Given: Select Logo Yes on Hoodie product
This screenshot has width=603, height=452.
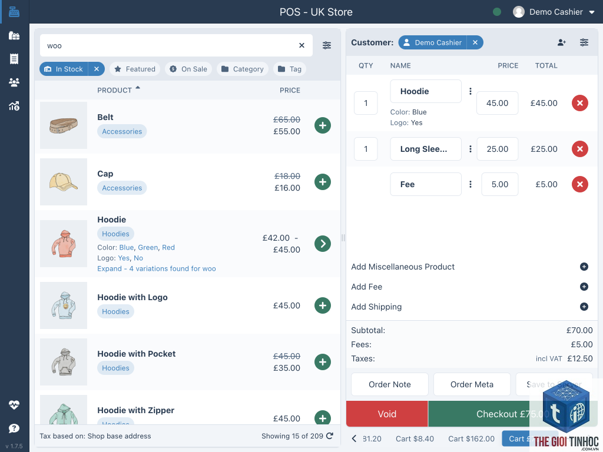Looking at the screenshot, I should [124, 258].
